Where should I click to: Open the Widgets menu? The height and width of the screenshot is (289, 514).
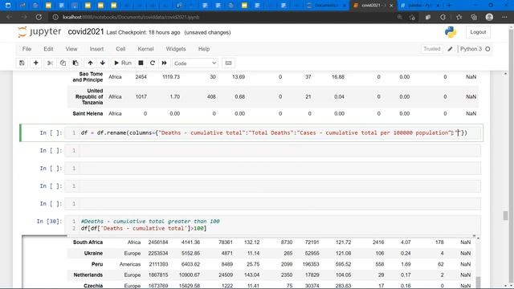click(x=176, y=49)
